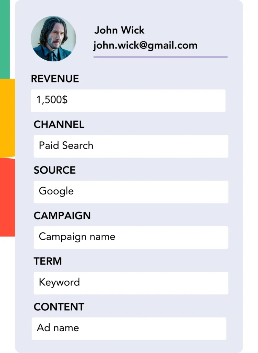258x353 pixels.
Task: Pick the green color strip on left
Action: [x=5, y=39]
